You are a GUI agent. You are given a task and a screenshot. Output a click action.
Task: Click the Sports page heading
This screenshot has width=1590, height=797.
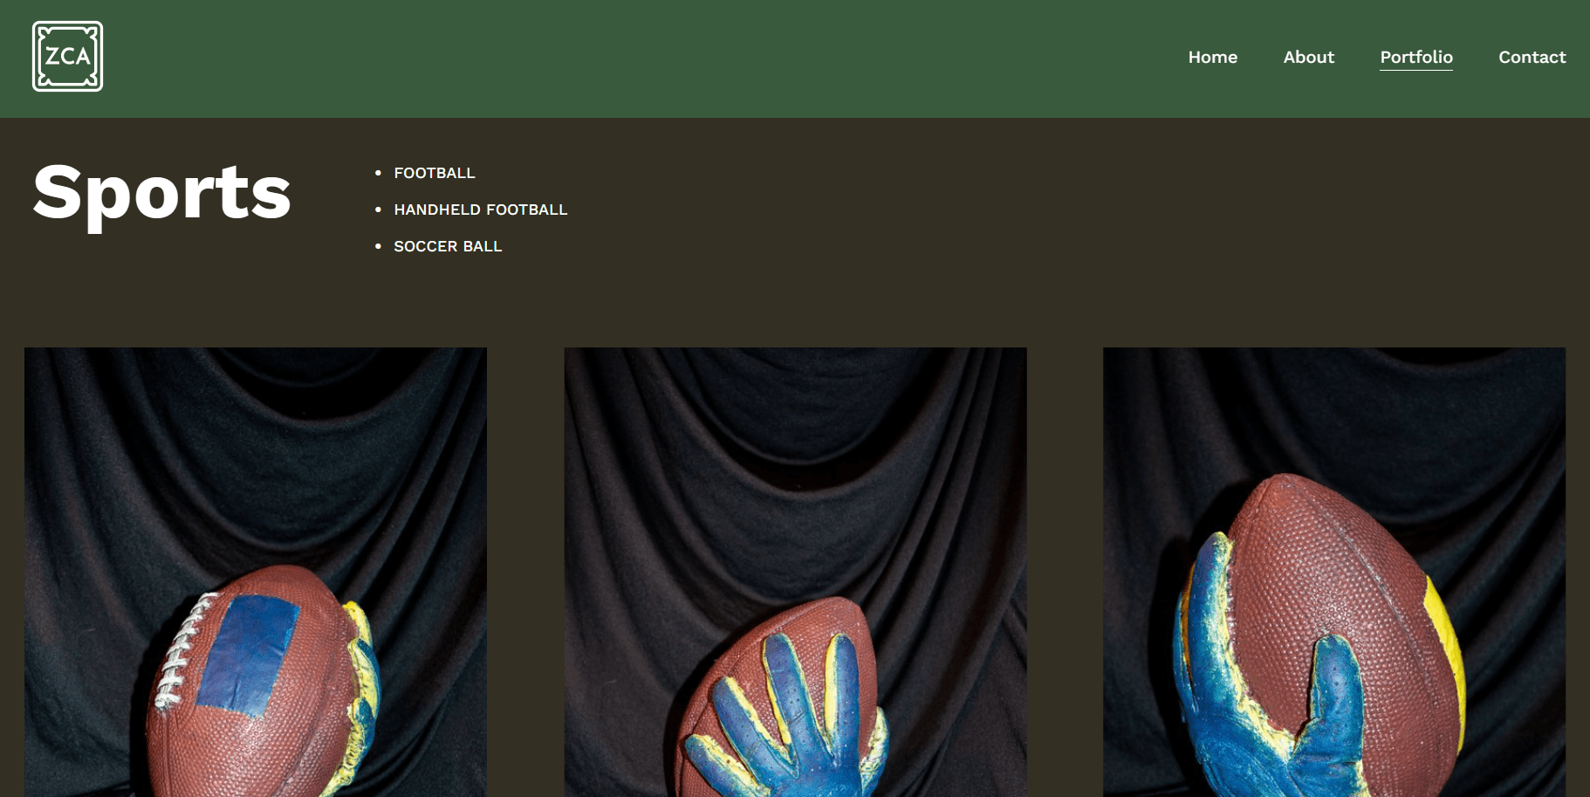tap(162, 193)
